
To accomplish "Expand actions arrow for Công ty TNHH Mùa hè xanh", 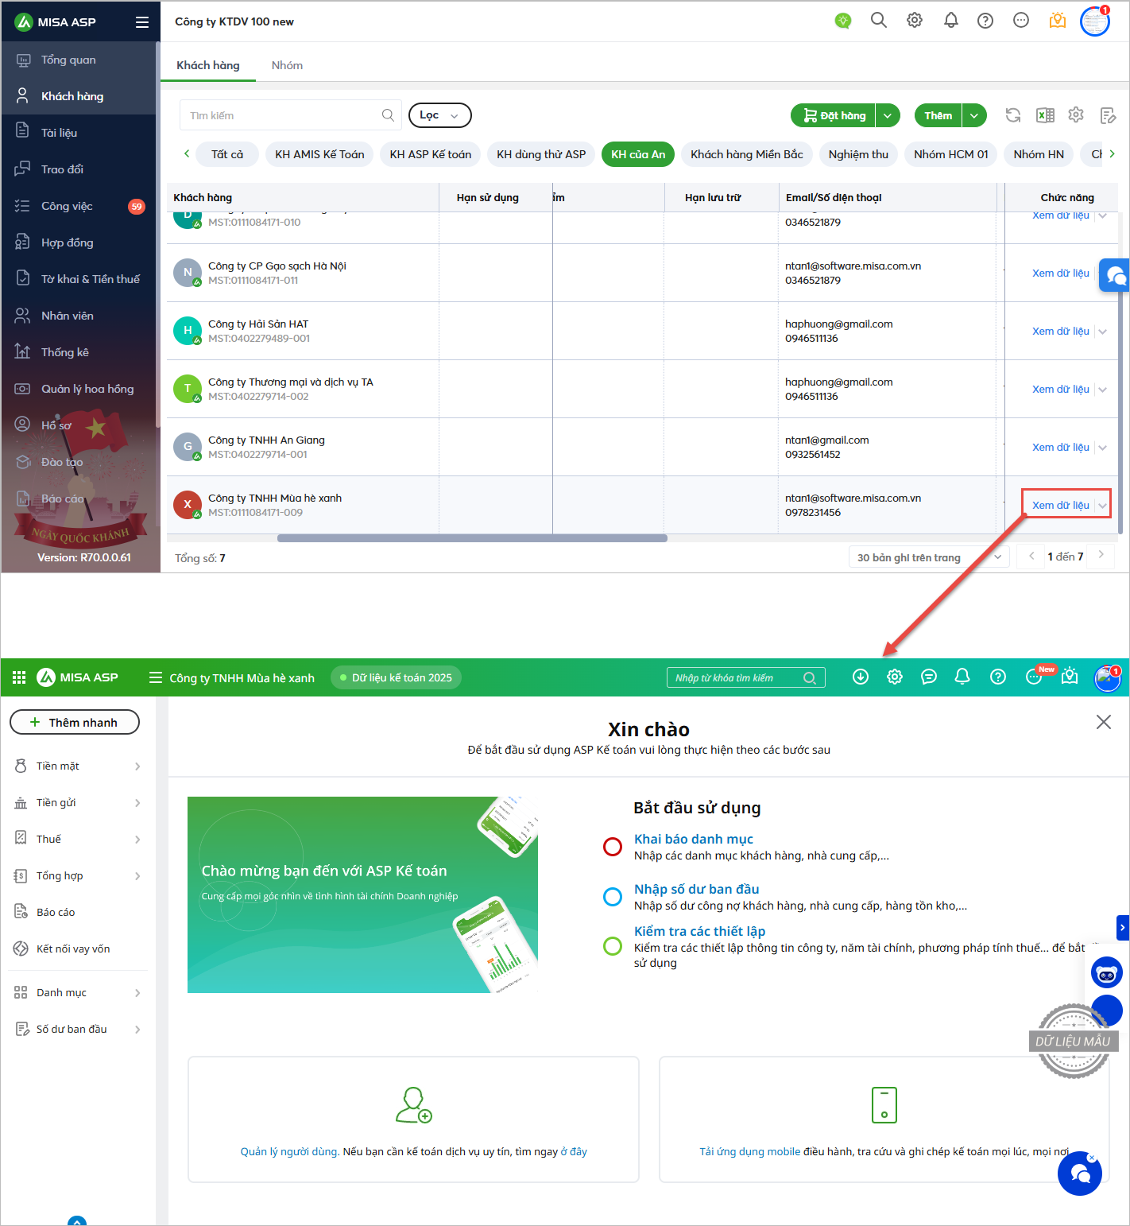I will [1103, 506].
